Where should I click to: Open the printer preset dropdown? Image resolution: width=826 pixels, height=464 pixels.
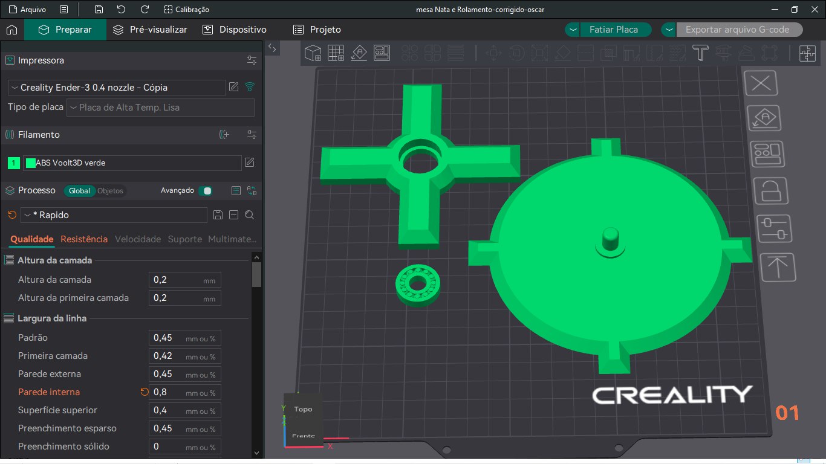tap(117, 88)
